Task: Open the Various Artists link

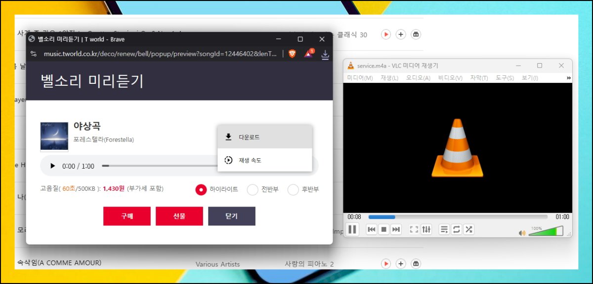Action: [x=218, y=264]
